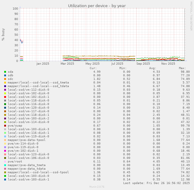Click 'pve/root' legend entry
This screenshot has width=194, height=190.
pyautogui.click(x=15, y=162)
